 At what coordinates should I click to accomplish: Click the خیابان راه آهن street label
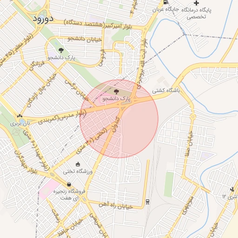click(116, 205)
